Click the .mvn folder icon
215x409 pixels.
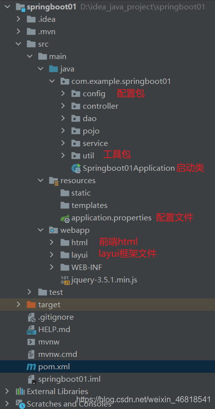point(31,32)
